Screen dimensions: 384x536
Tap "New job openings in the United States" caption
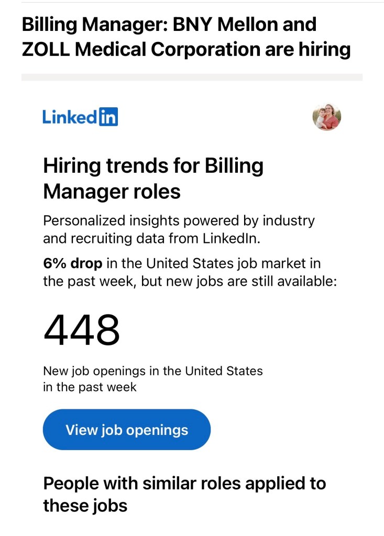coord(152,371)
